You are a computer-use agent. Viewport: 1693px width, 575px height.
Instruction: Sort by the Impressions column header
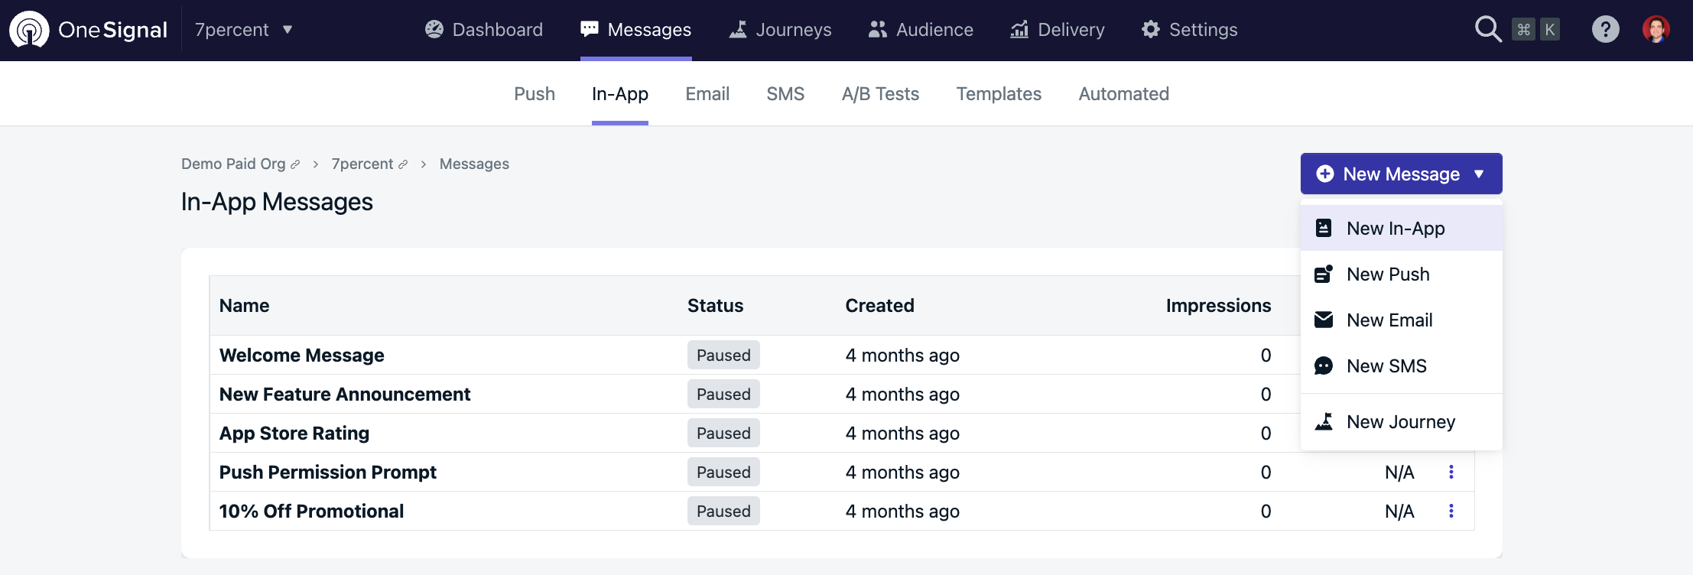[1218, 306]
